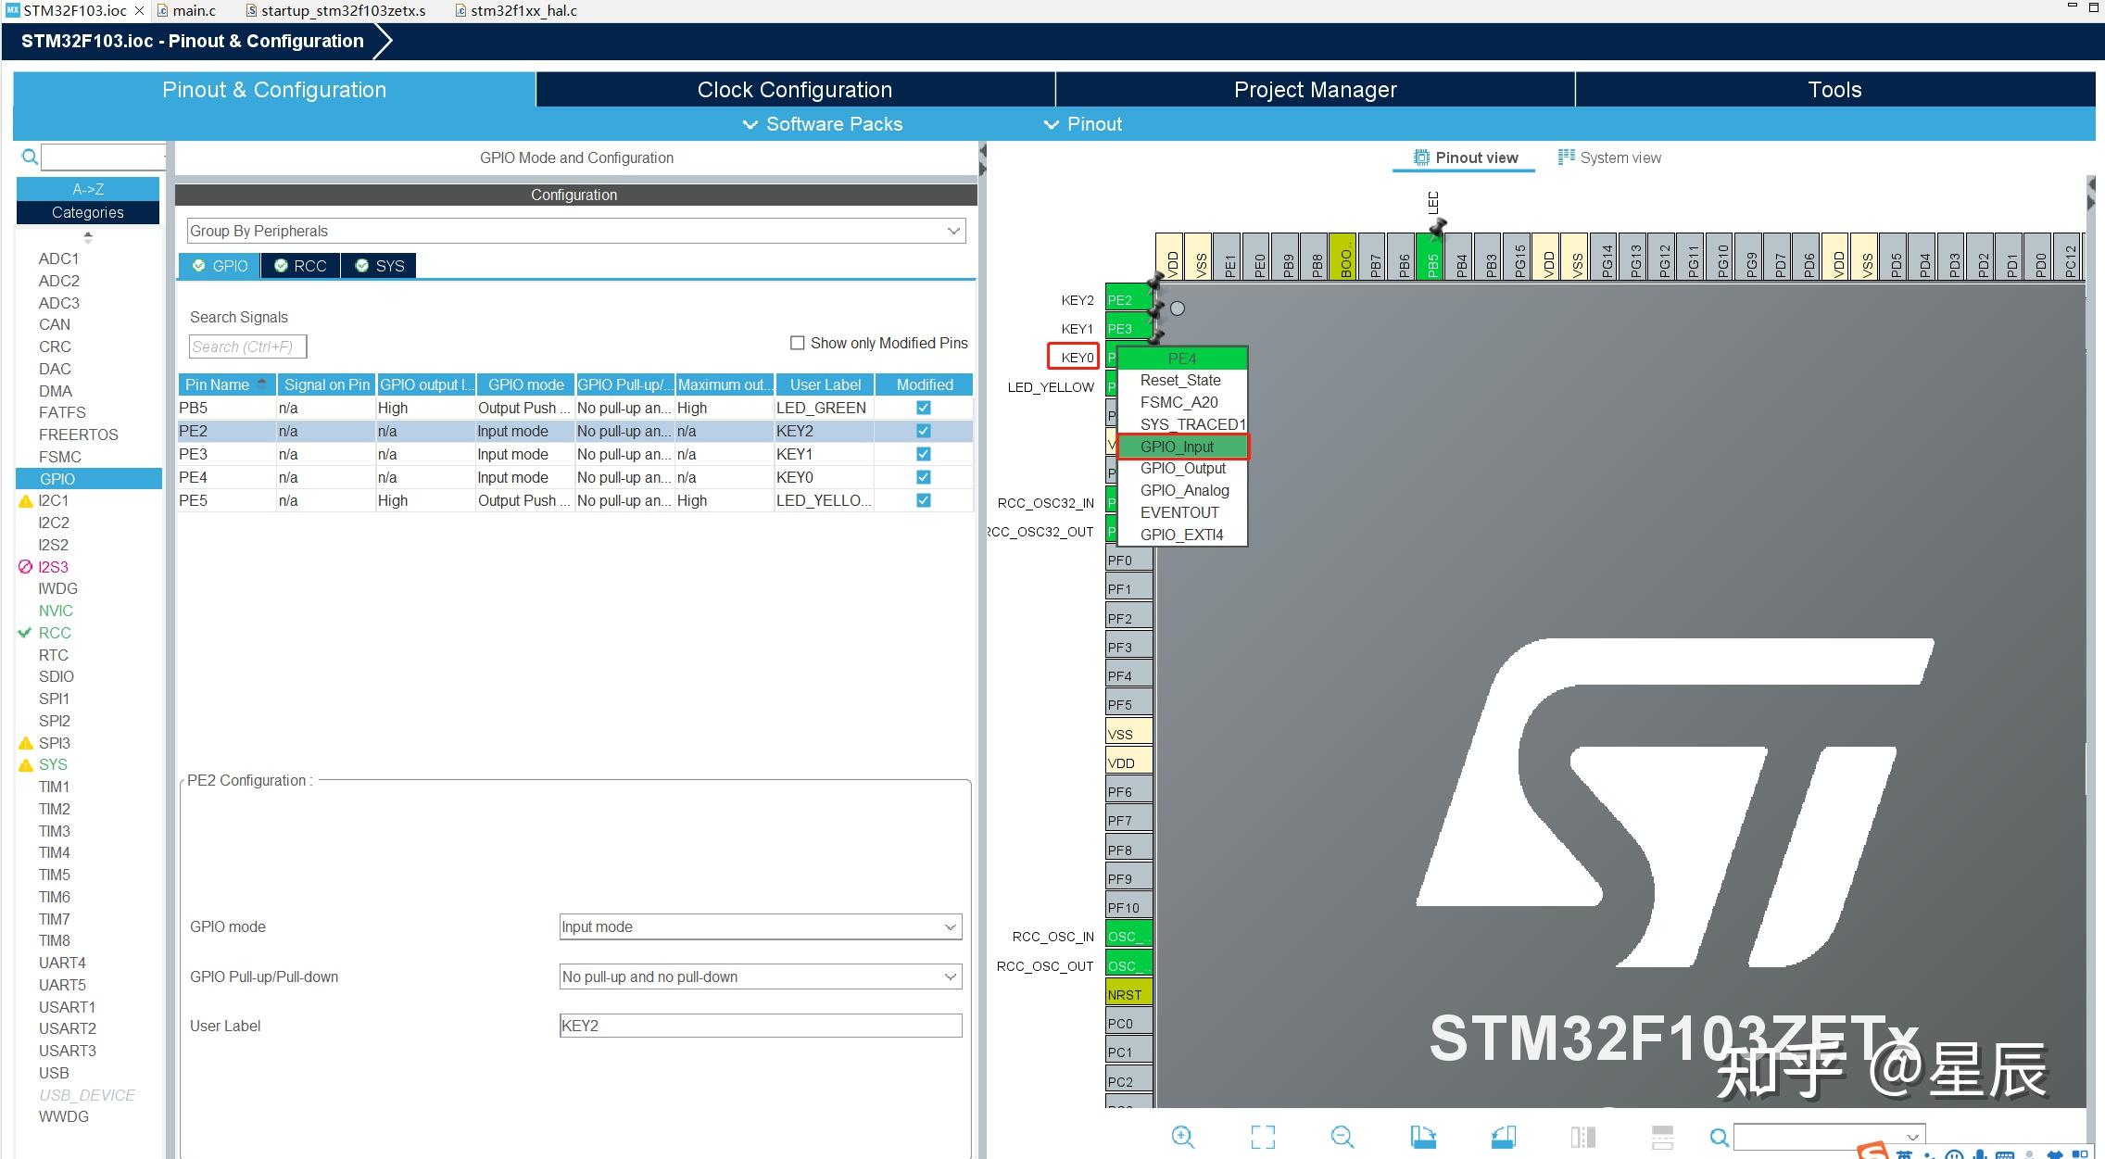
Task: Click the fit-to-screen frame icon
Action: coord(1262,1137)
